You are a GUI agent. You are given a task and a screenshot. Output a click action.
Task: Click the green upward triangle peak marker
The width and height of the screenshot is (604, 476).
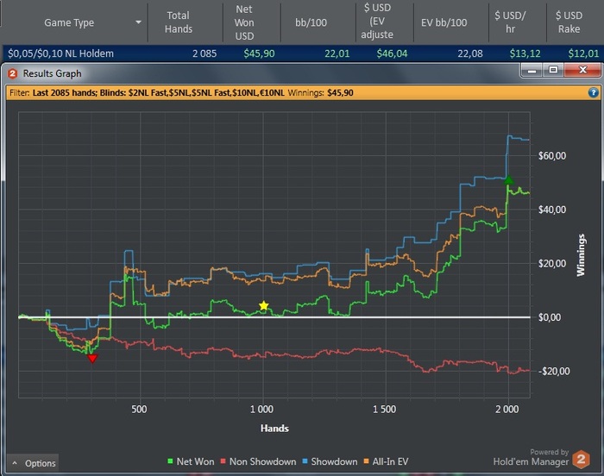click(509, 179)
